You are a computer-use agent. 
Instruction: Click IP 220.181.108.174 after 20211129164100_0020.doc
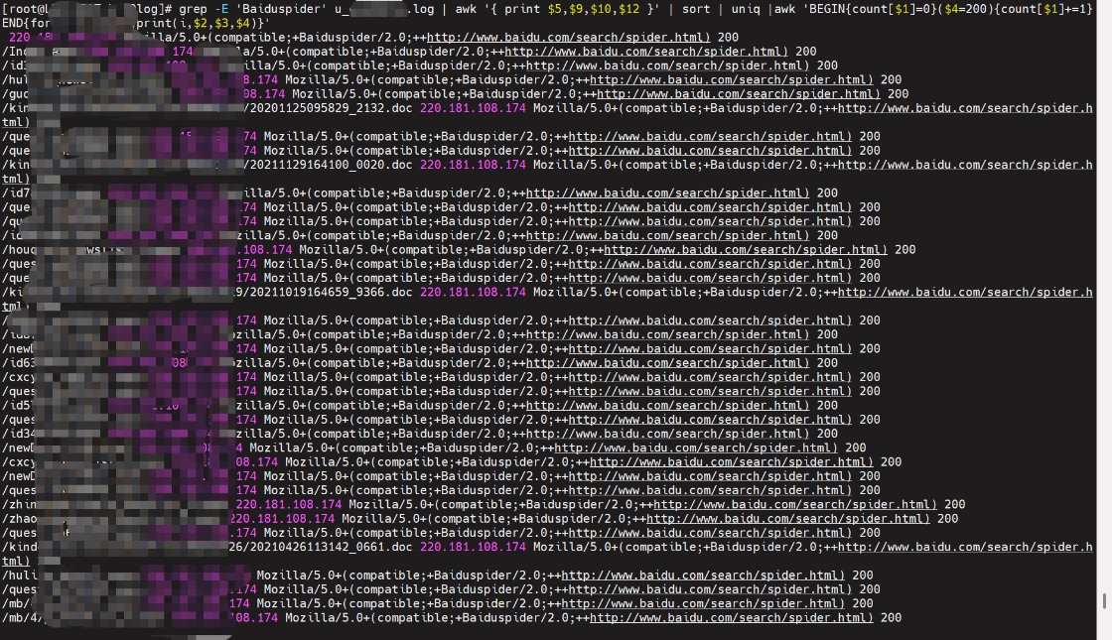(x=473, y=165)
